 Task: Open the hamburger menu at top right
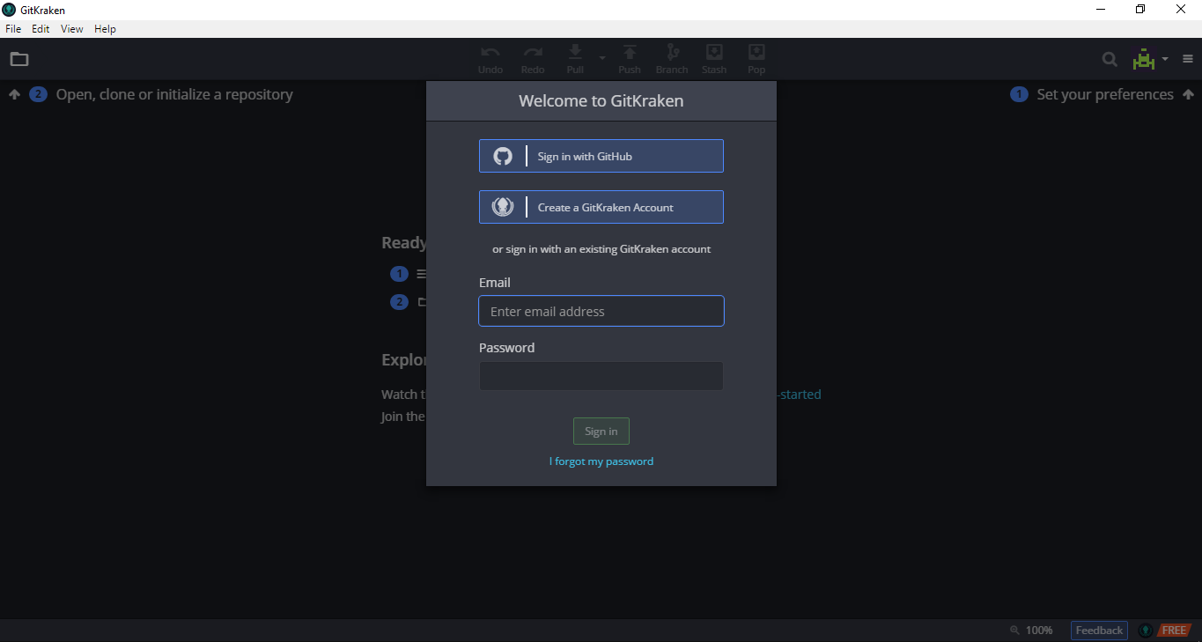tap(1187, 59)
